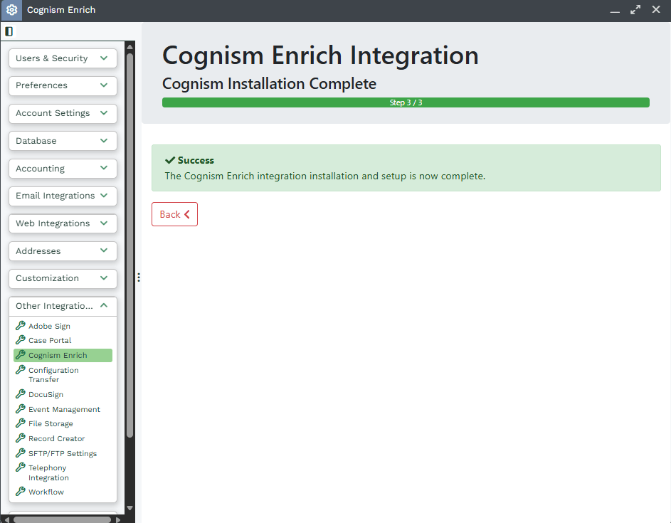Select SFTP/FTP Settings menu entry
The height and width of the screenshot is (523, 671).
coord(63,453)
